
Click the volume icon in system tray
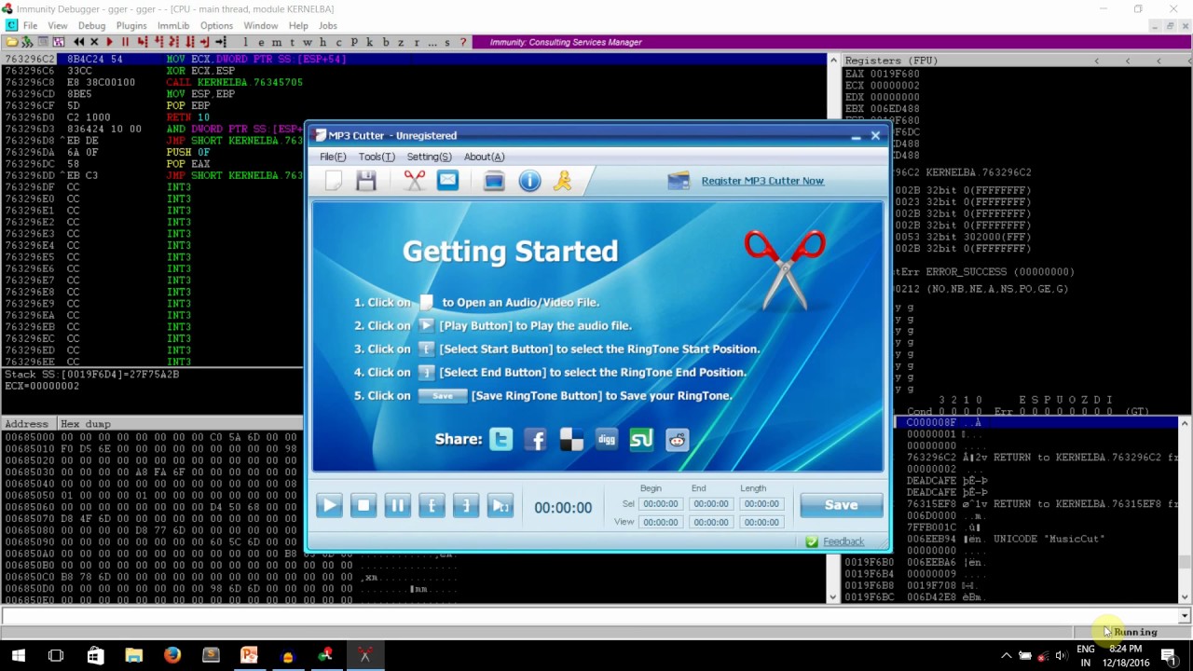tap(1062, 656)
